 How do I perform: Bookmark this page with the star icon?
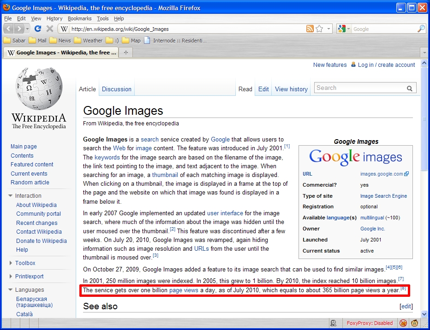tap(319, 29)
